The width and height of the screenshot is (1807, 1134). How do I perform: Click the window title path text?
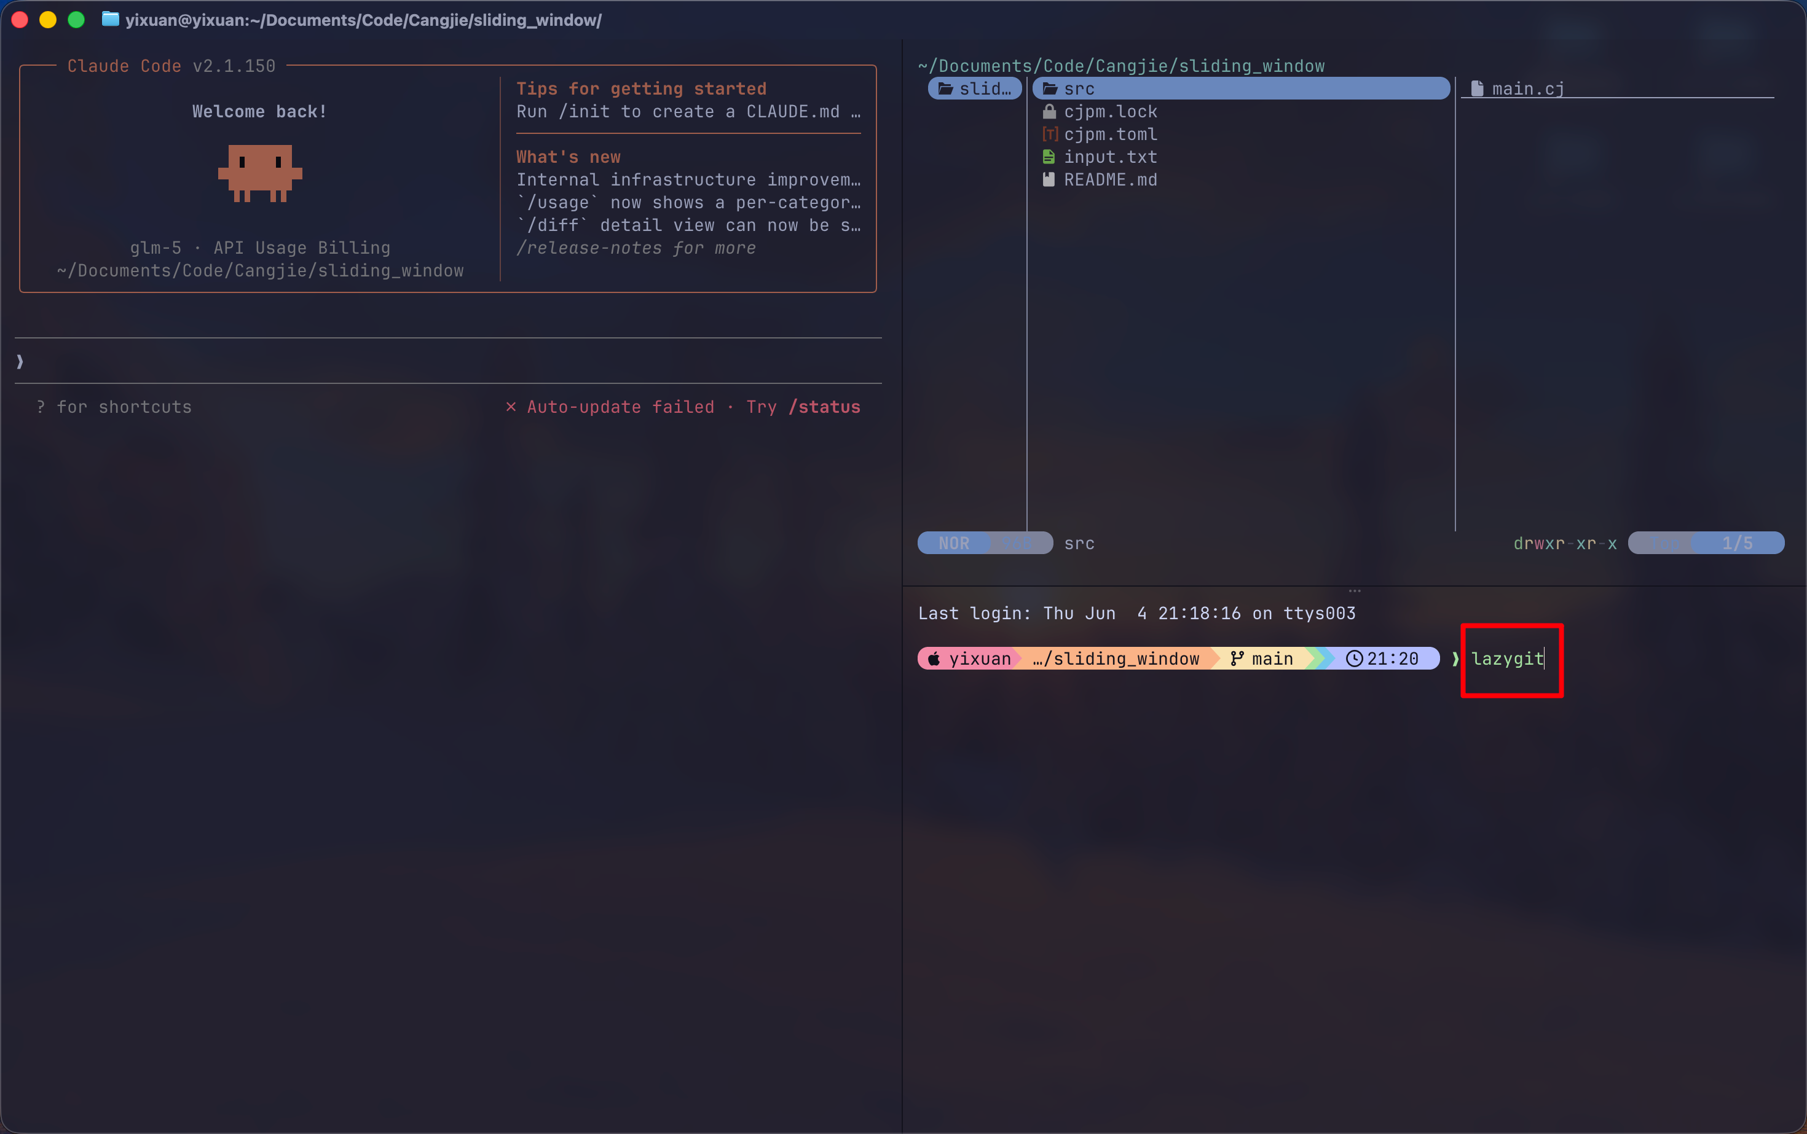(x=363, y=20)
